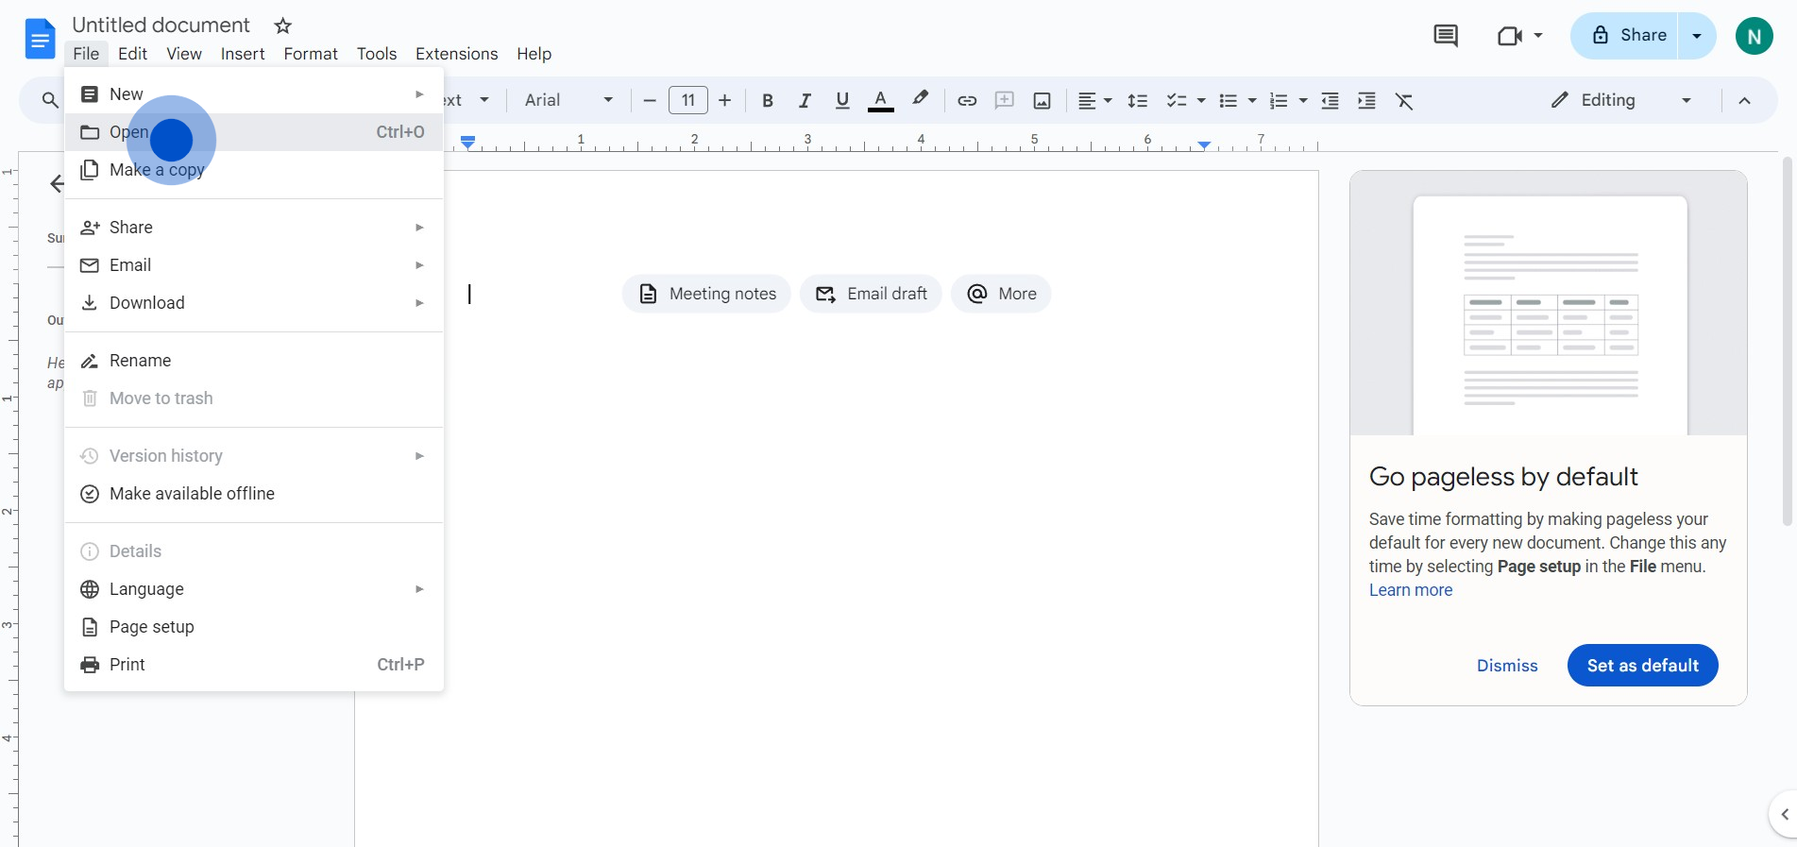The height and width of the screenshot is (847, 1797).
Task: Toggle italic formatting in toolbar
Action: point(805,101)
